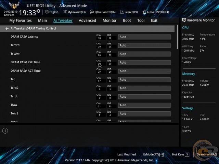Click the +5V reading 4.959 V
Image resolution: width=219 pixels, height=164 pixels.
(x=204, y=119)
